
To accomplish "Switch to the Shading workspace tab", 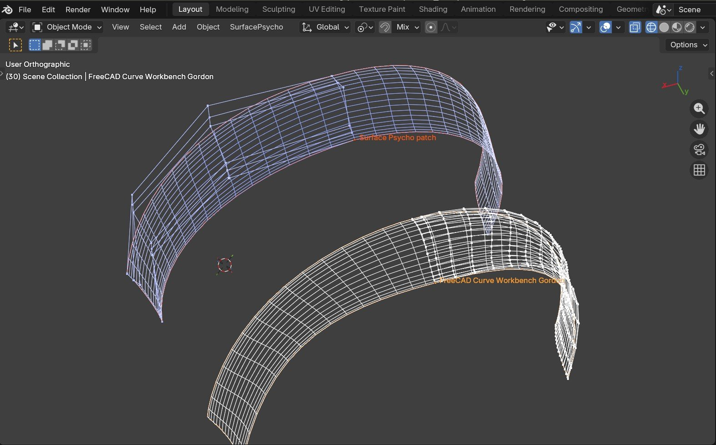I will pos(433,10).
